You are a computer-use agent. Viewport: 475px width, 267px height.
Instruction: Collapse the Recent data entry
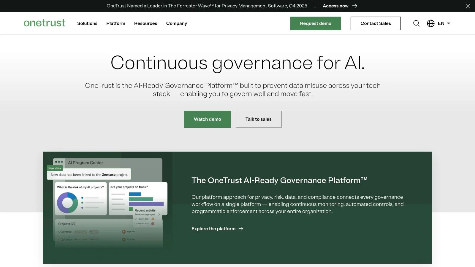[136, 219]
